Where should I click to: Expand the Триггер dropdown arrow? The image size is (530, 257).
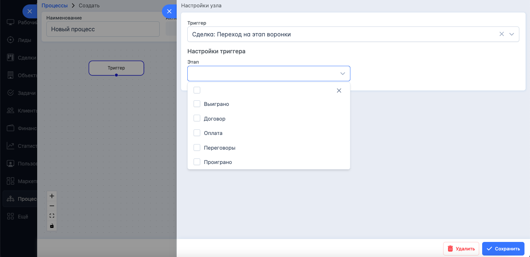click(x=512, y=34)
